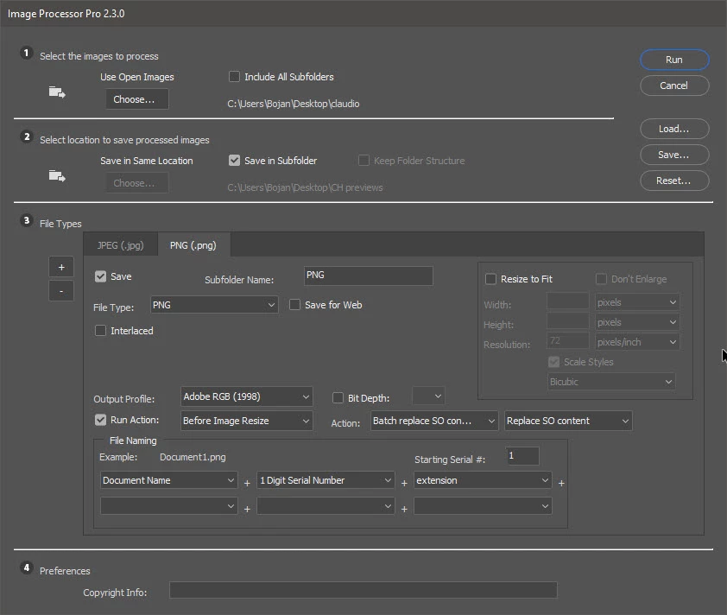This screenshot has width=727, height=615.
Task: Click the source path C:\Users\Bojan\Desktop\claudio
Action: pos(293,104)
